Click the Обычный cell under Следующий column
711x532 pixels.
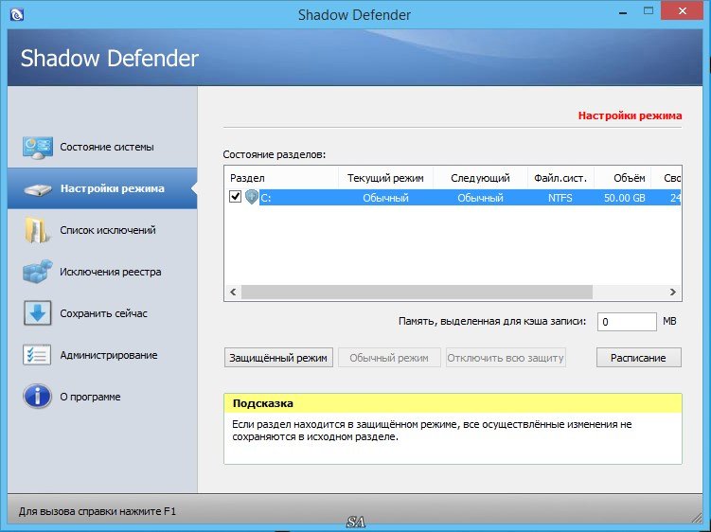coord(480,198)
